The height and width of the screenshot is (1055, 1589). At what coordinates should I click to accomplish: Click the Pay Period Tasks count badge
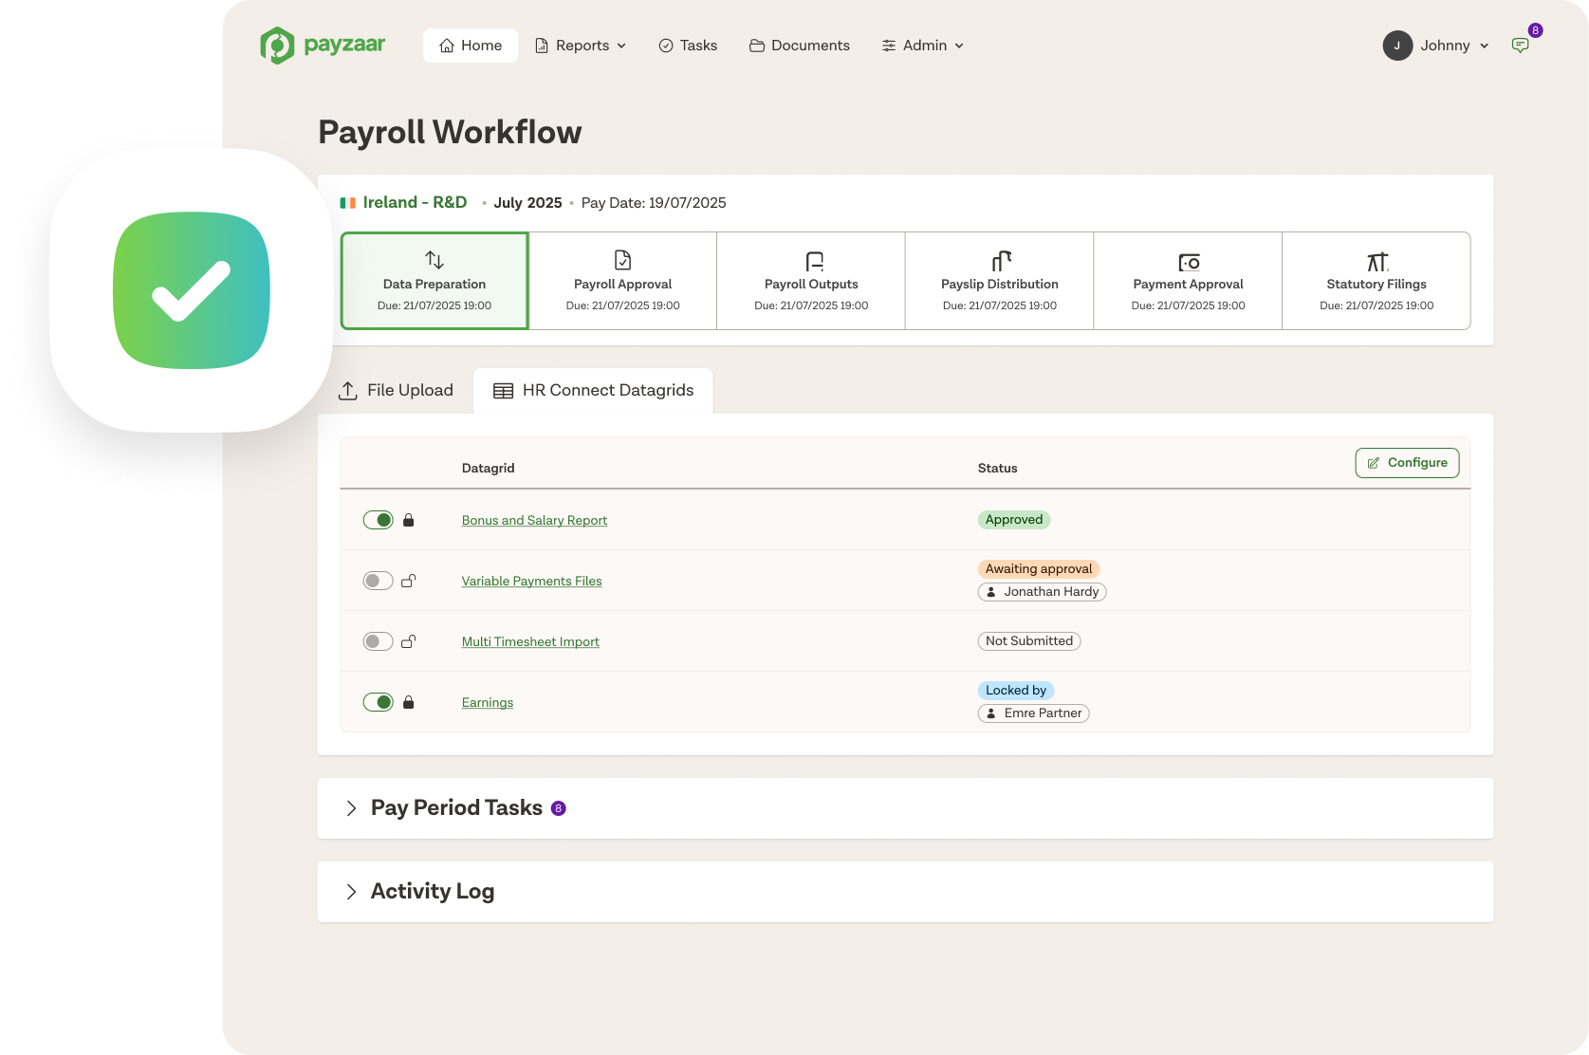coord(559,808)
